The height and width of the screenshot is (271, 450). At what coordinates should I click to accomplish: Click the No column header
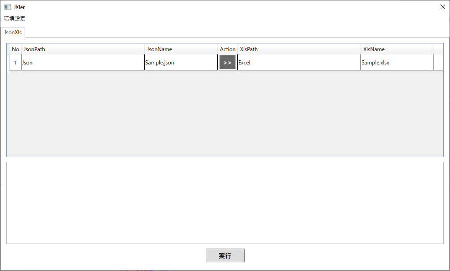point(15,49)
